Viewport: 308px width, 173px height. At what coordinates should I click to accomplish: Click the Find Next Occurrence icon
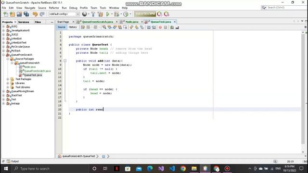click(x=115, y=27)
